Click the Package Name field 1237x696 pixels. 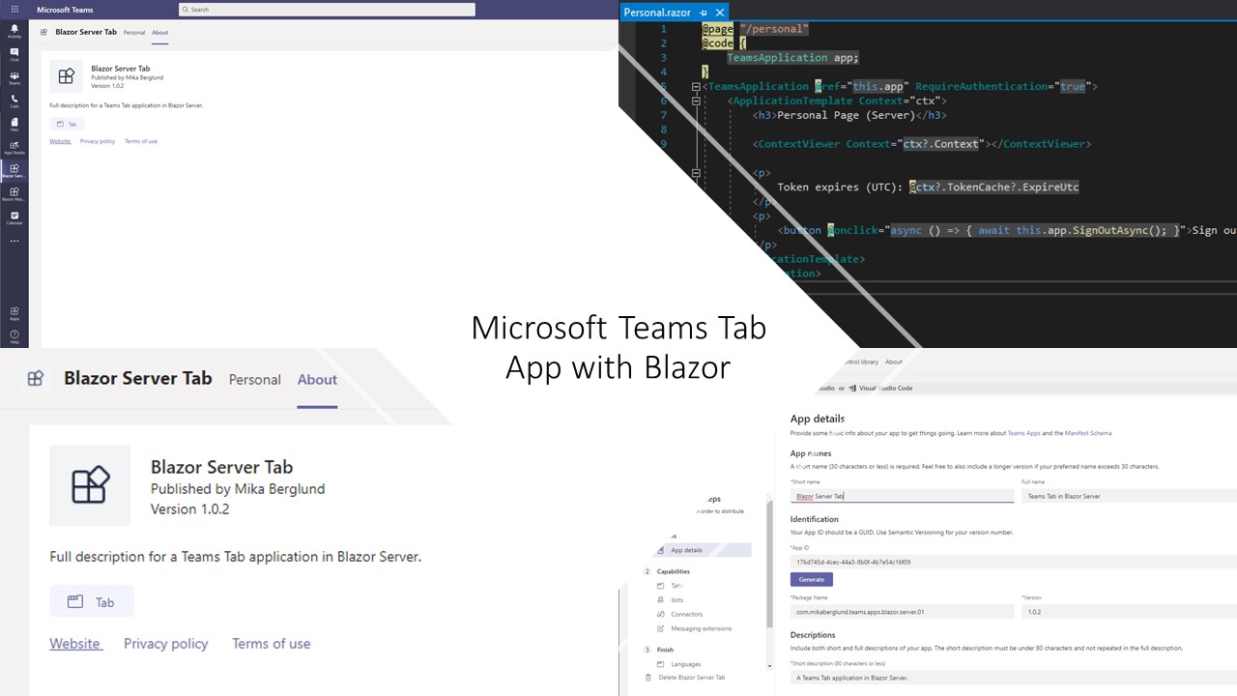click(x=902, y=612)
